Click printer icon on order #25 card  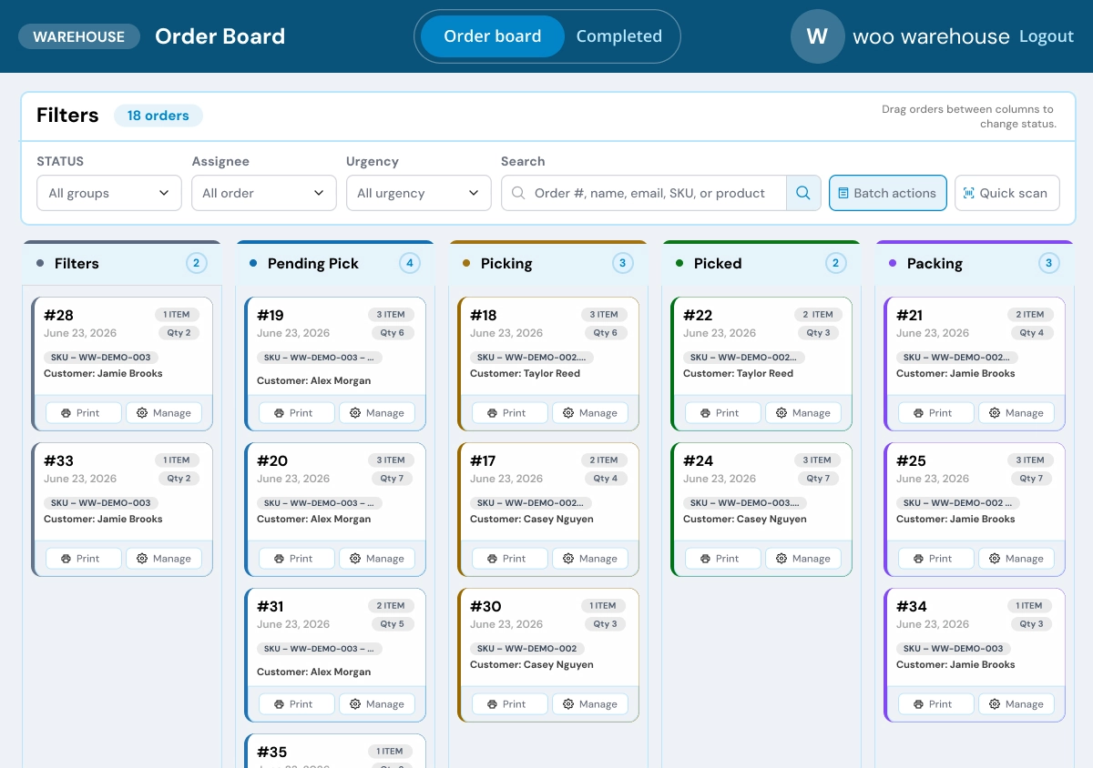pos(918,559)
